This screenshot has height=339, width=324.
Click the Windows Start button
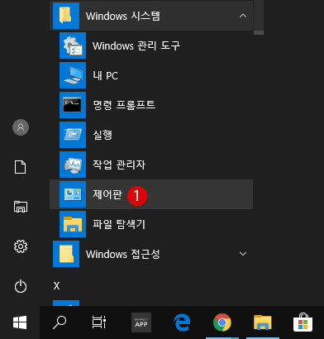point(20,322)
